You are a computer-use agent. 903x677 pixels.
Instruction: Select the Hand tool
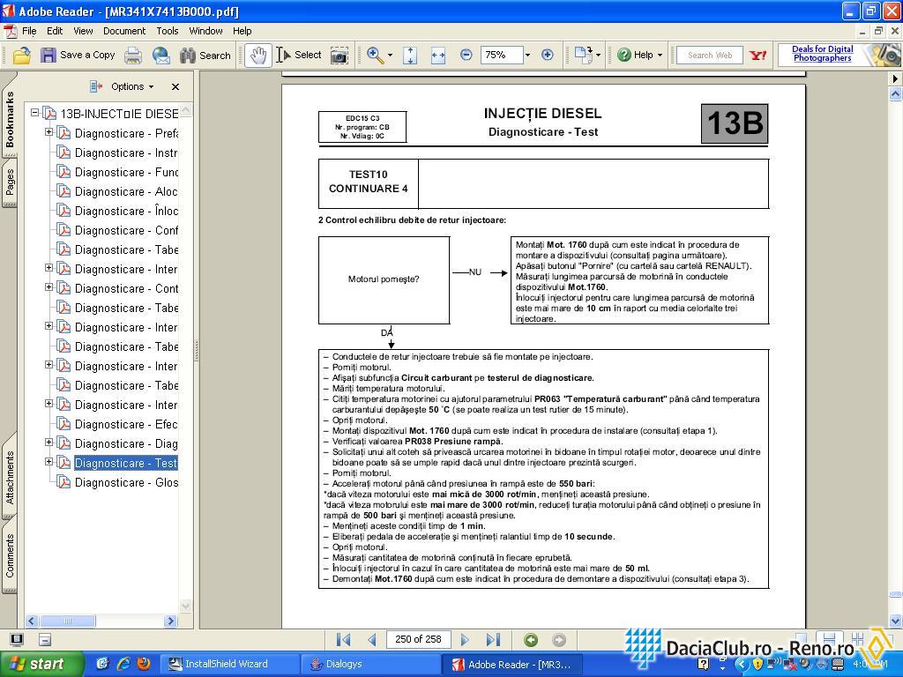point(258,56)
